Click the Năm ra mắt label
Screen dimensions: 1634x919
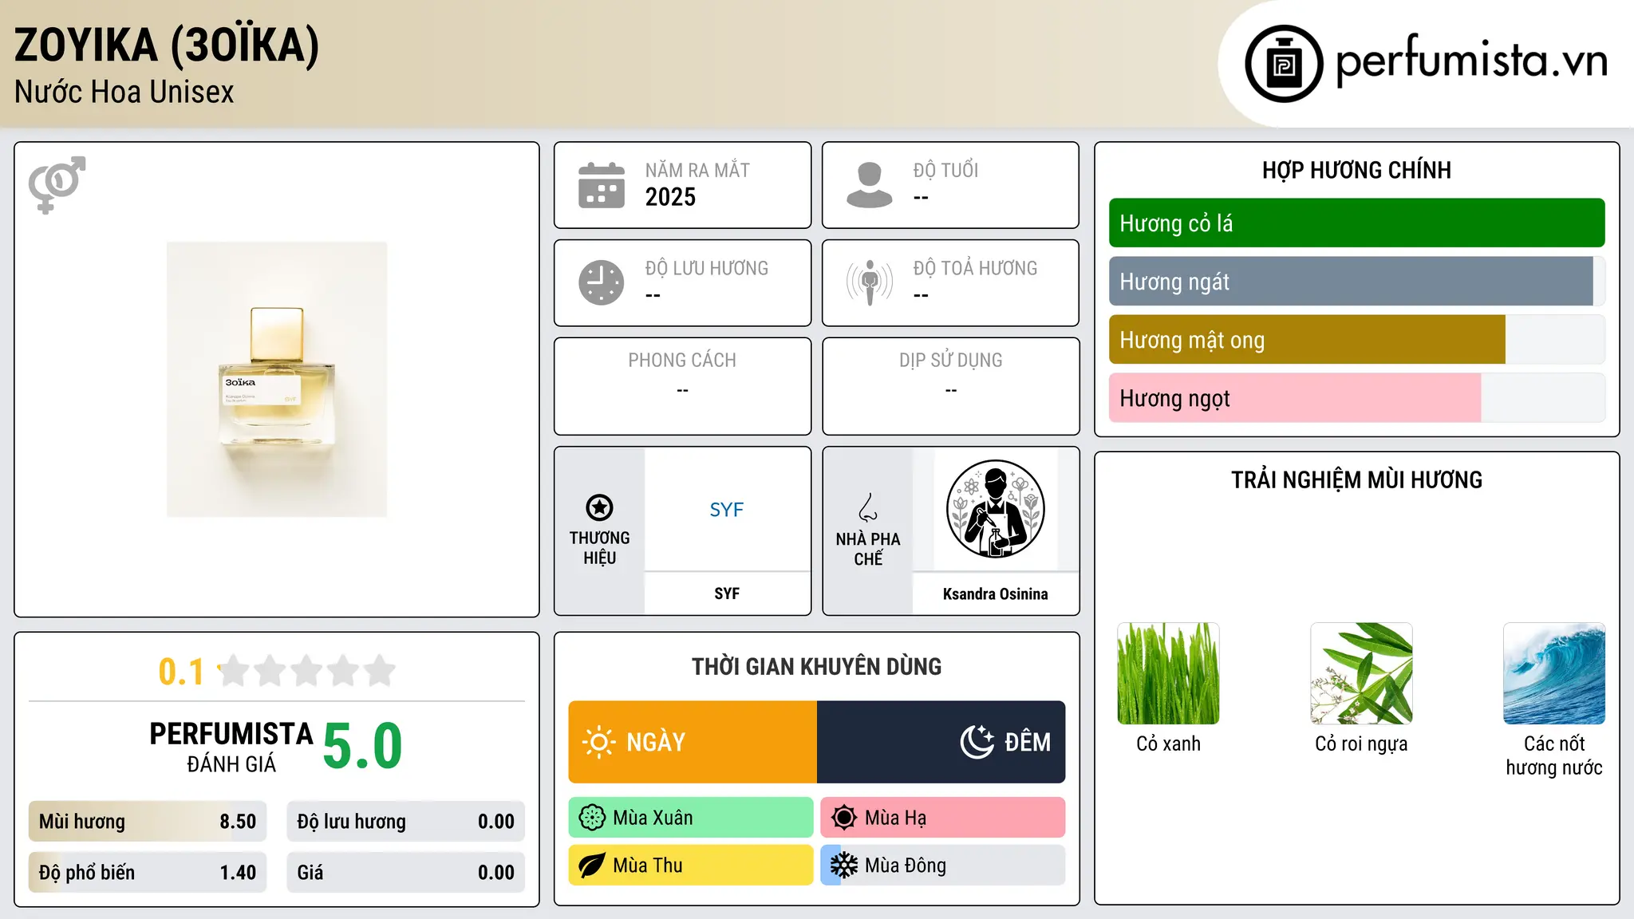(697, 170)
